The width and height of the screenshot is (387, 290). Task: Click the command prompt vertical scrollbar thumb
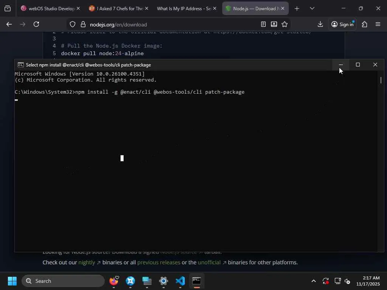381,80
